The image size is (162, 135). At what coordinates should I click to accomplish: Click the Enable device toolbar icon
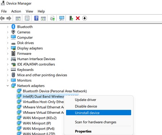71,18
